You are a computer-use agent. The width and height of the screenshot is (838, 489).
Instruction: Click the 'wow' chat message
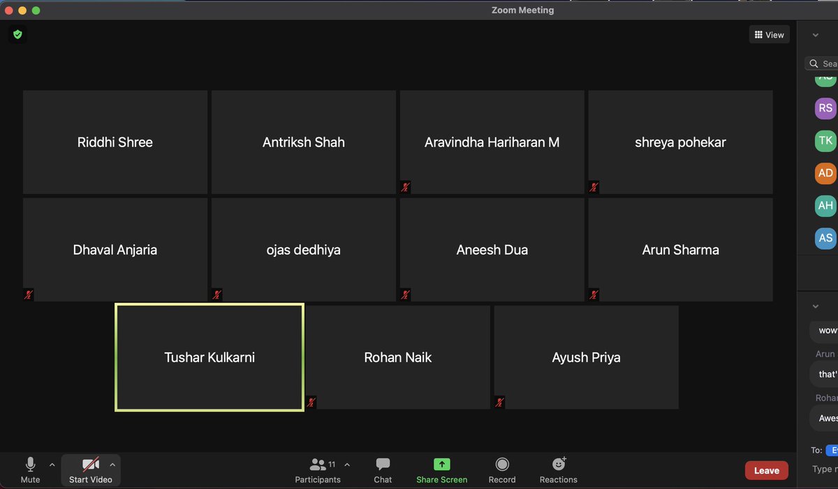tap(825, 330)
